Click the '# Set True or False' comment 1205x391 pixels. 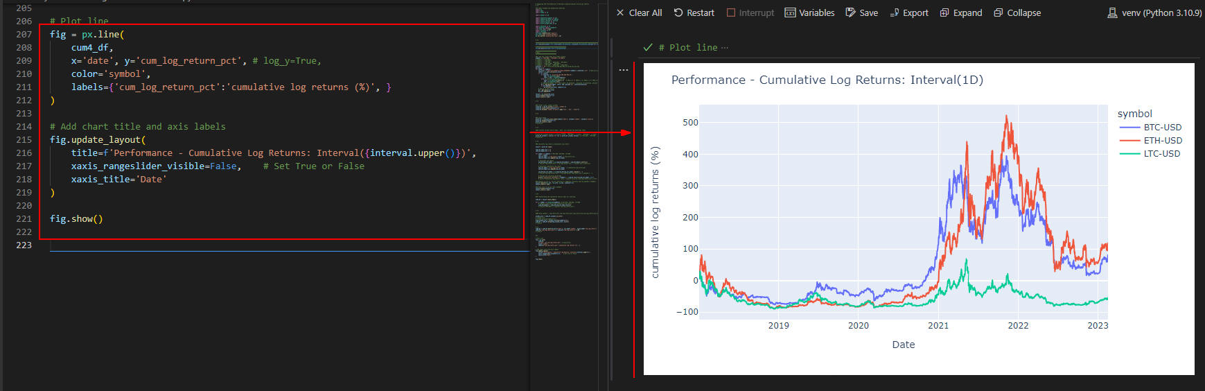(x=314, y=166)
